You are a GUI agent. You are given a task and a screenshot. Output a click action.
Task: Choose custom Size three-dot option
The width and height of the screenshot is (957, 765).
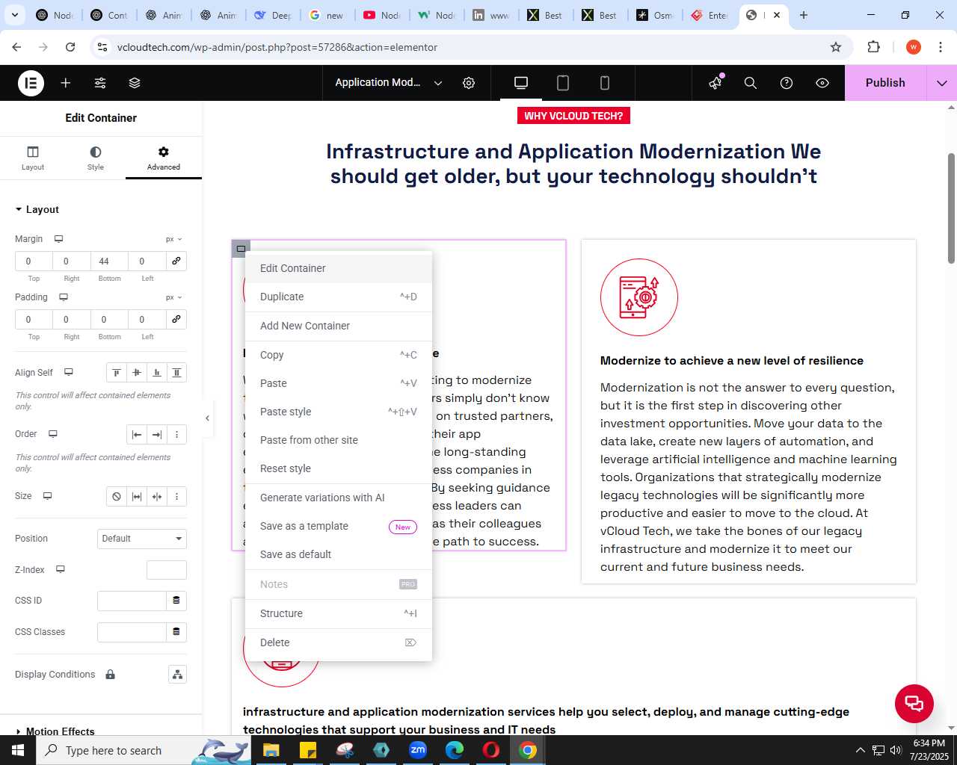point(177,497)
